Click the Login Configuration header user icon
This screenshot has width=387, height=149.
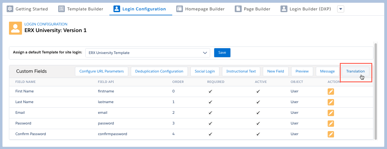coord(15,28)
